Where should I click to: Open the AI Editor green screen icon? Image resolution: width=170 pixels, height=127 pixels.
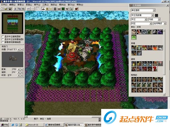pos(63,9)
